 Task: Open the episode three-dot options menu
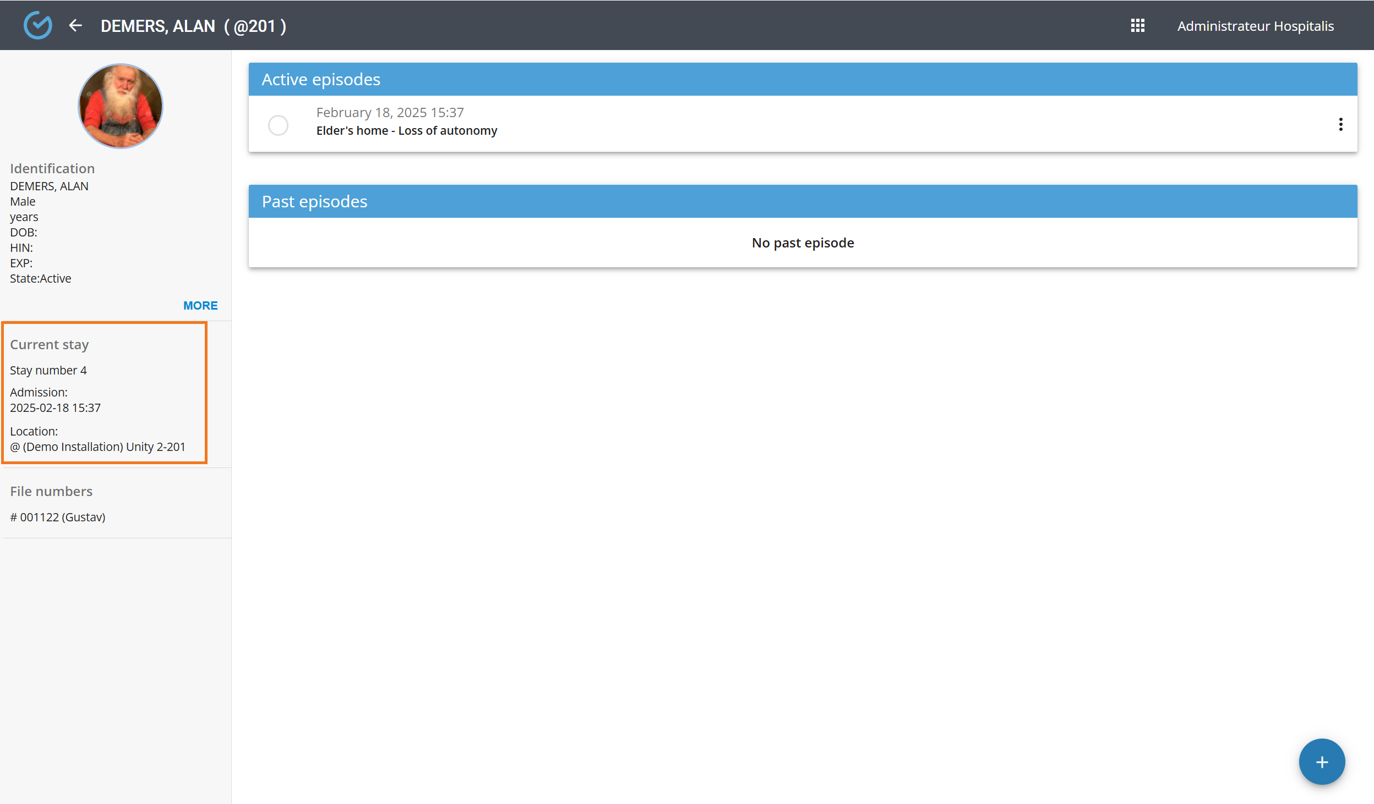pos(1340,124)
